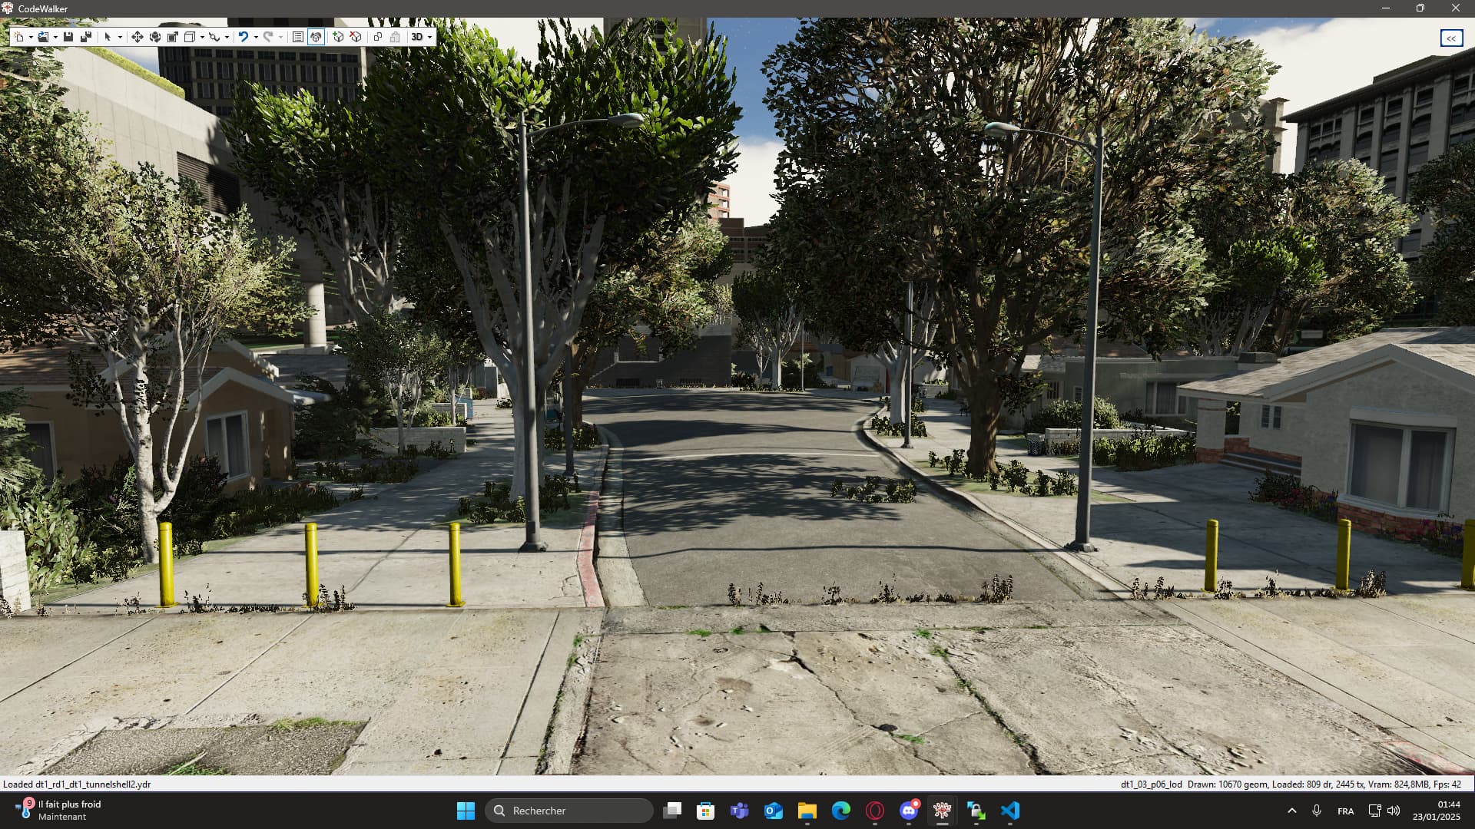This screenshot has width=1475, height=829.
Task: Select the Move widget tool
Action: coord(138,37)
